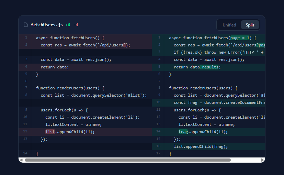284x175 pixels.
Task: Click the highlighted 'frag' token in line 14
Action: click(183, 132)
